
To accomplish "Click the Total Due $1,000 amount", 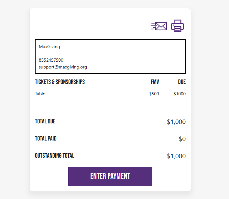I will pos(176,122).
